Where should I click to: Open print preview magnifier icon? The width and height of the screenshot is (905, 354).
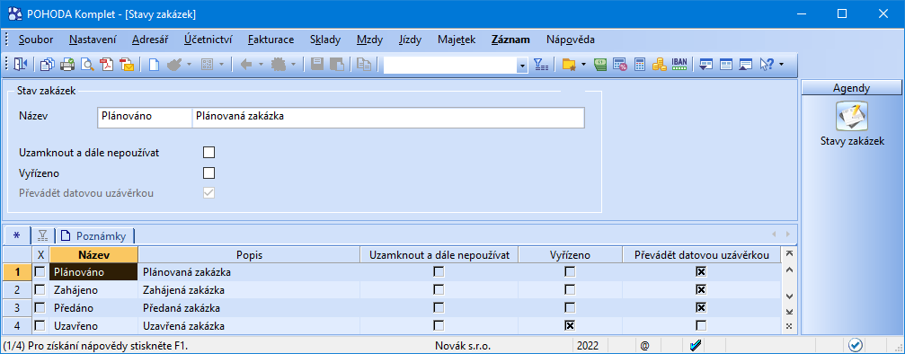point(87,65)
